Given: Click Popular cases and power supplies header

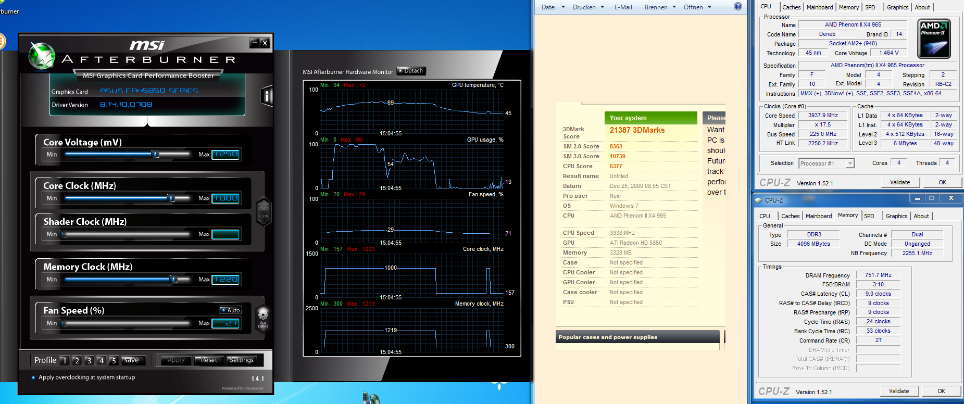Looking at the screenshot, I should (x=638, y=337).
